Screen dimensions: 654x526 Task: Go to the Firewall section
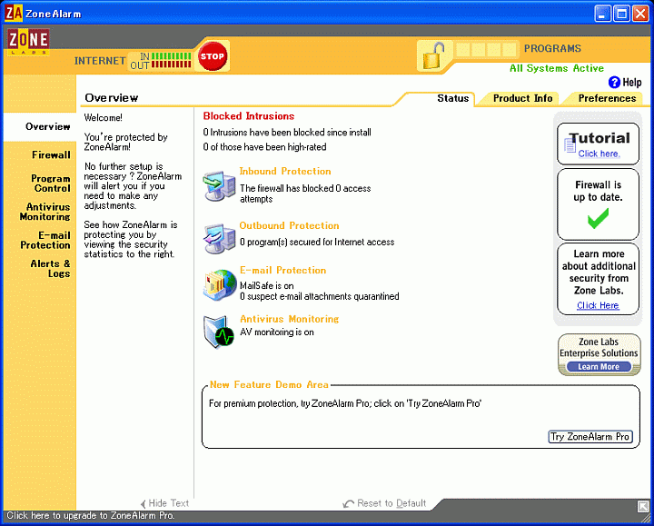point(51,155)
